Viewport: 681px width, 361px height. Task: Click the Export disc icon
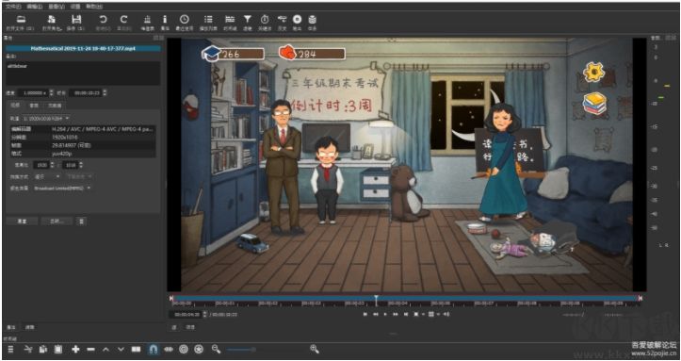coord(297,22)
